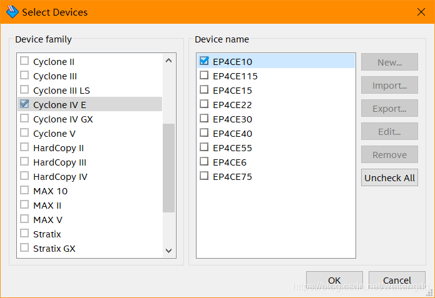
Task: Tick the Cyclone V checkbox
Action: (x=24, y=133)
